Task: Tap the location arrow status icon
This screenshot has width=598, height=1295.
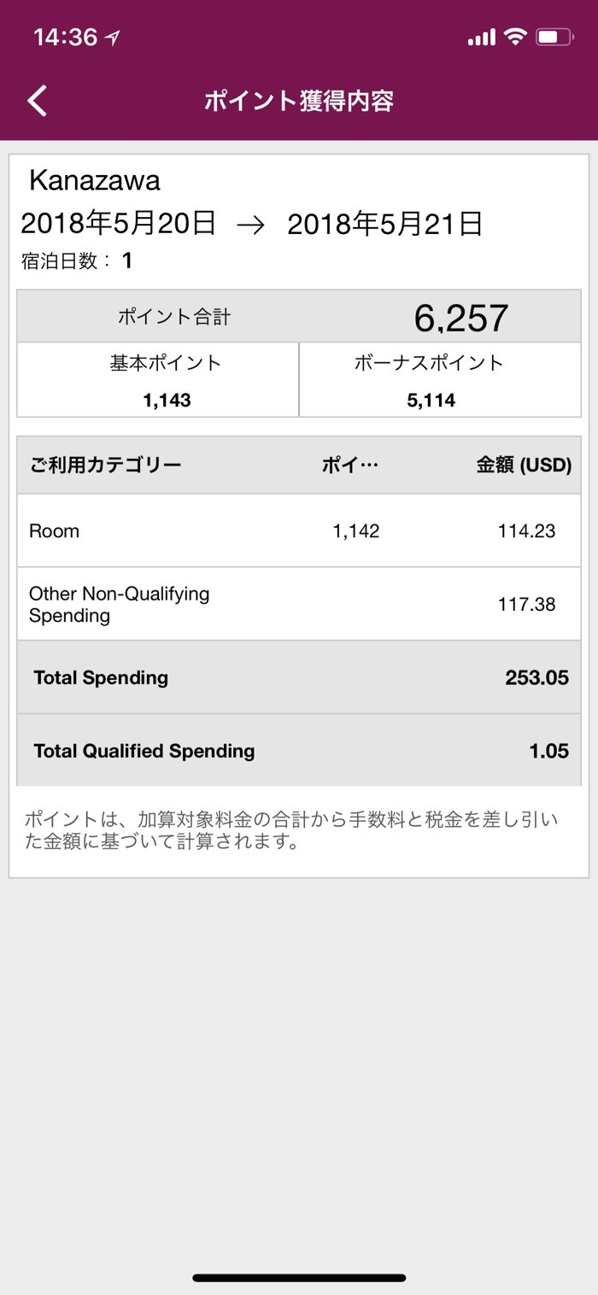Action: pos(112,38)
